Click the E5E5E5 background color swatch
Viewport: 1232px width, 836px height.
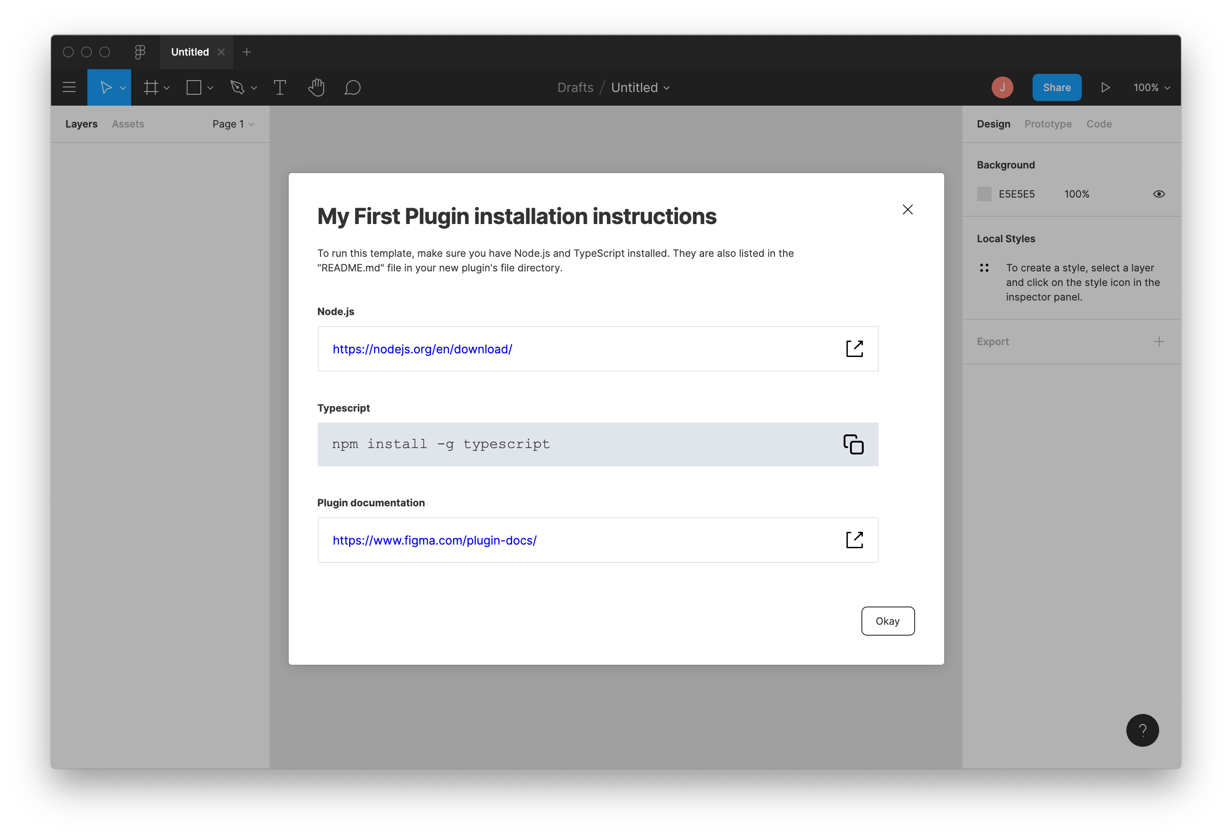[x=984, y=194]
